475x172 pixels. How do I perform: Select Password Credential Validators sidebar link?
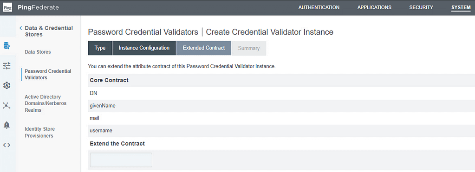pyautogui.click(x=48, y=74)
